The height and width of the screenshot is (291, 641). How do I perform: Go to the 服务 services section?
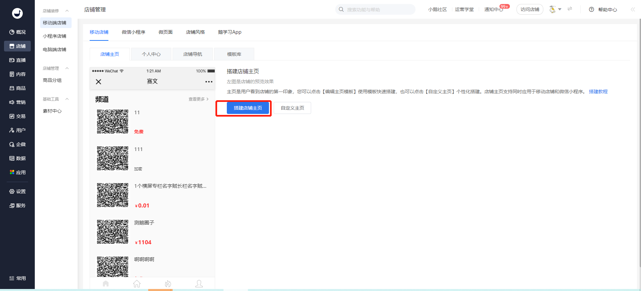tap(17, 205)
